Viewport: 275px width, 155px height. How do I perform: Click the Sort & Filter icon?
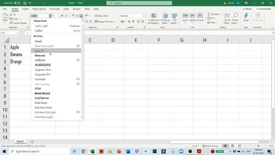227,16
